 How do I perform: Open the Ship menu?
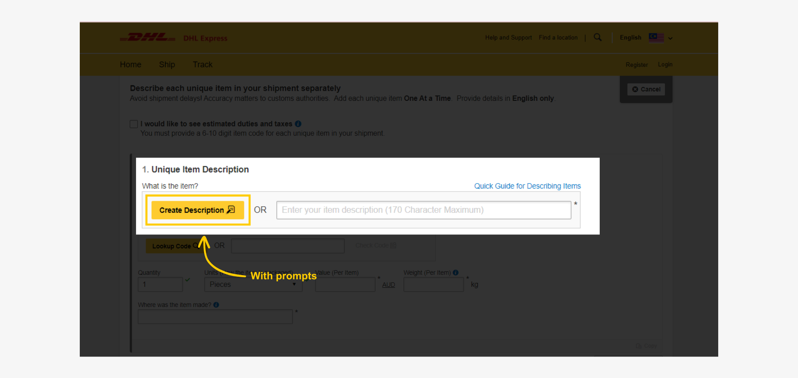167,64
